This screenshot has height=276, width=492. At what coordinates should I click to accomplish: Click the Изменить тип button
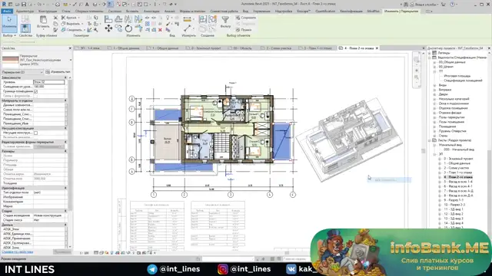click(58, 72)
